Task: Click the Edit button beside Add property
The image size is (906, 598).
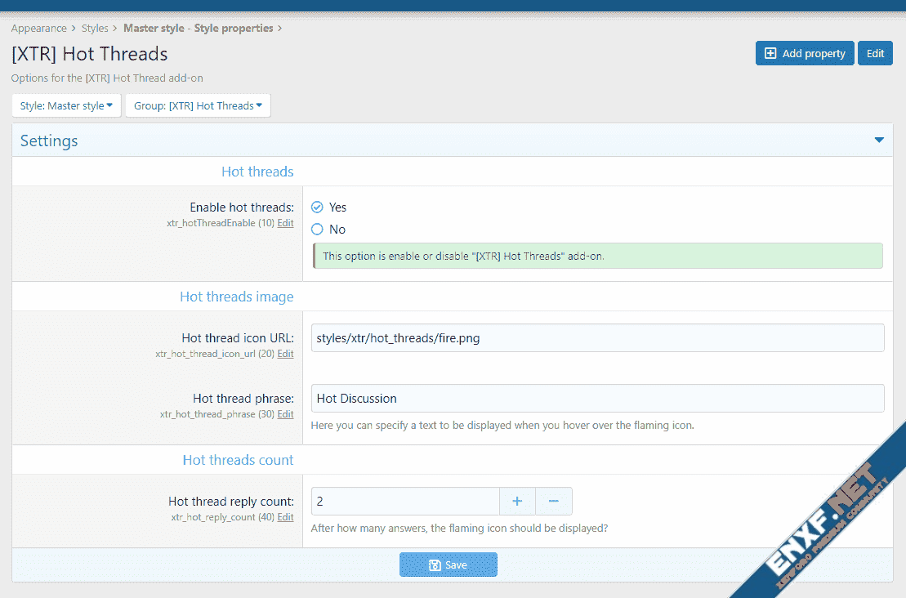Action: point(875,53)
